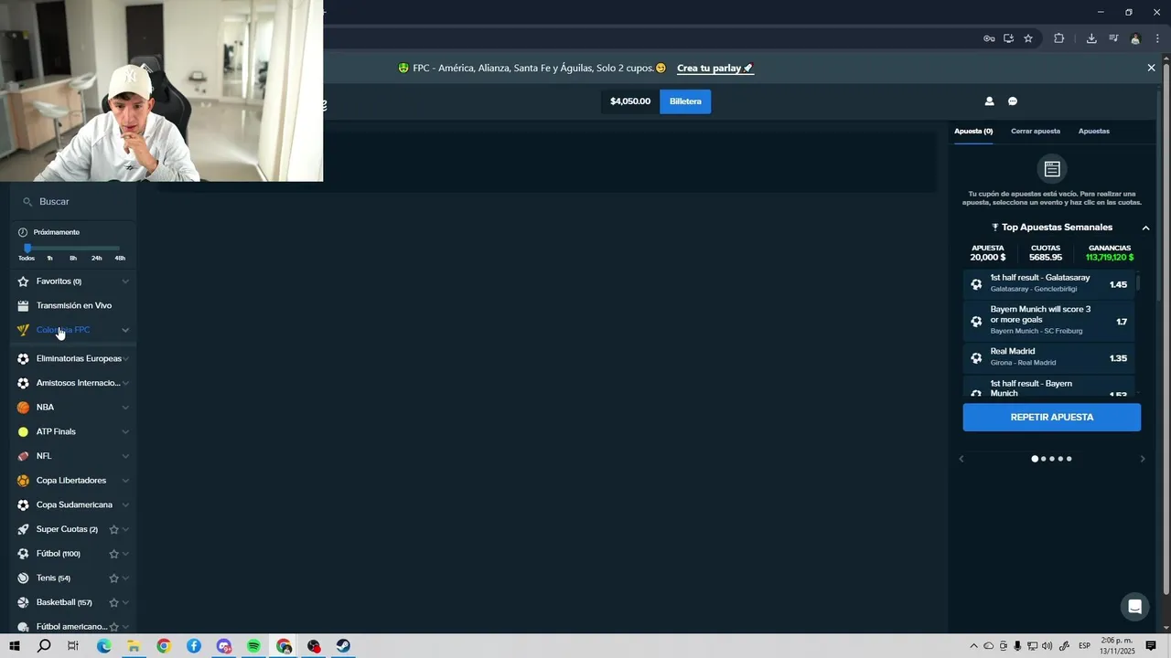Expand Colombia FPC chevron
This screenshot has width=1171, height=658.
[125, 330]
